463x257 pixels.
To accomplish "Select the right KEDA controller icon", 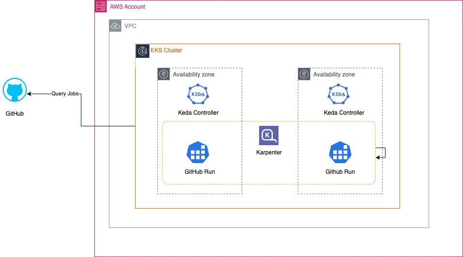I will click(339, 94).
